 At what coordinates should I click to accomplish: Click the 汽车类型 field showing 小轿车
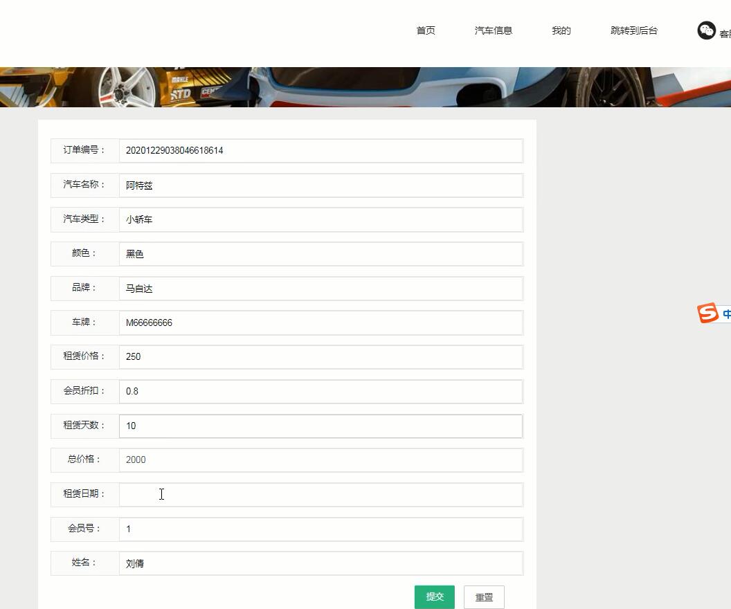[x=321, y=219]
